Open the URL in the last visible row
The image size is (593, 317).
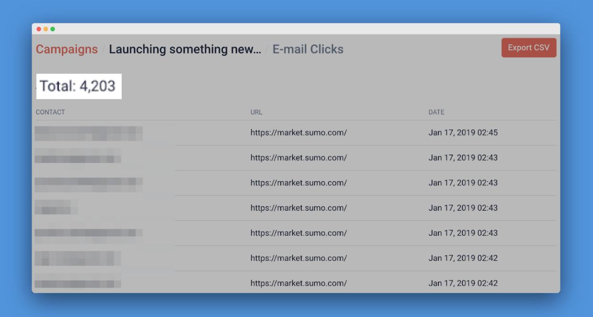click(x=298, y=283)
